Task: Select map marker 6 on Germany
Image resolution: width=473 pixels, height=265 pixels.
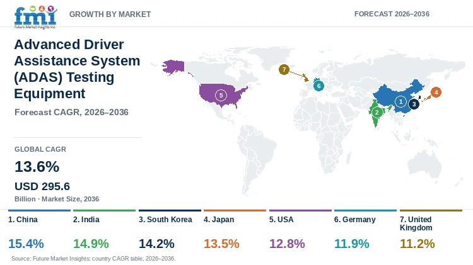Action: 318,86
